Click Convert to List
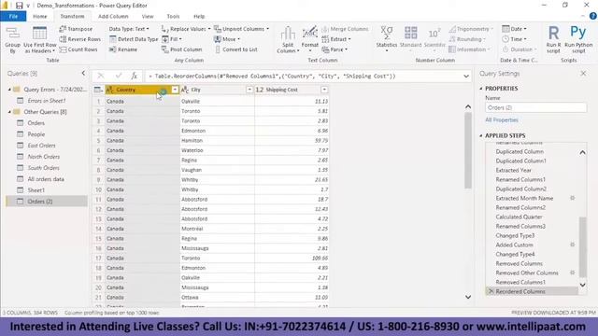598x336 pixels. pos(235,49)
